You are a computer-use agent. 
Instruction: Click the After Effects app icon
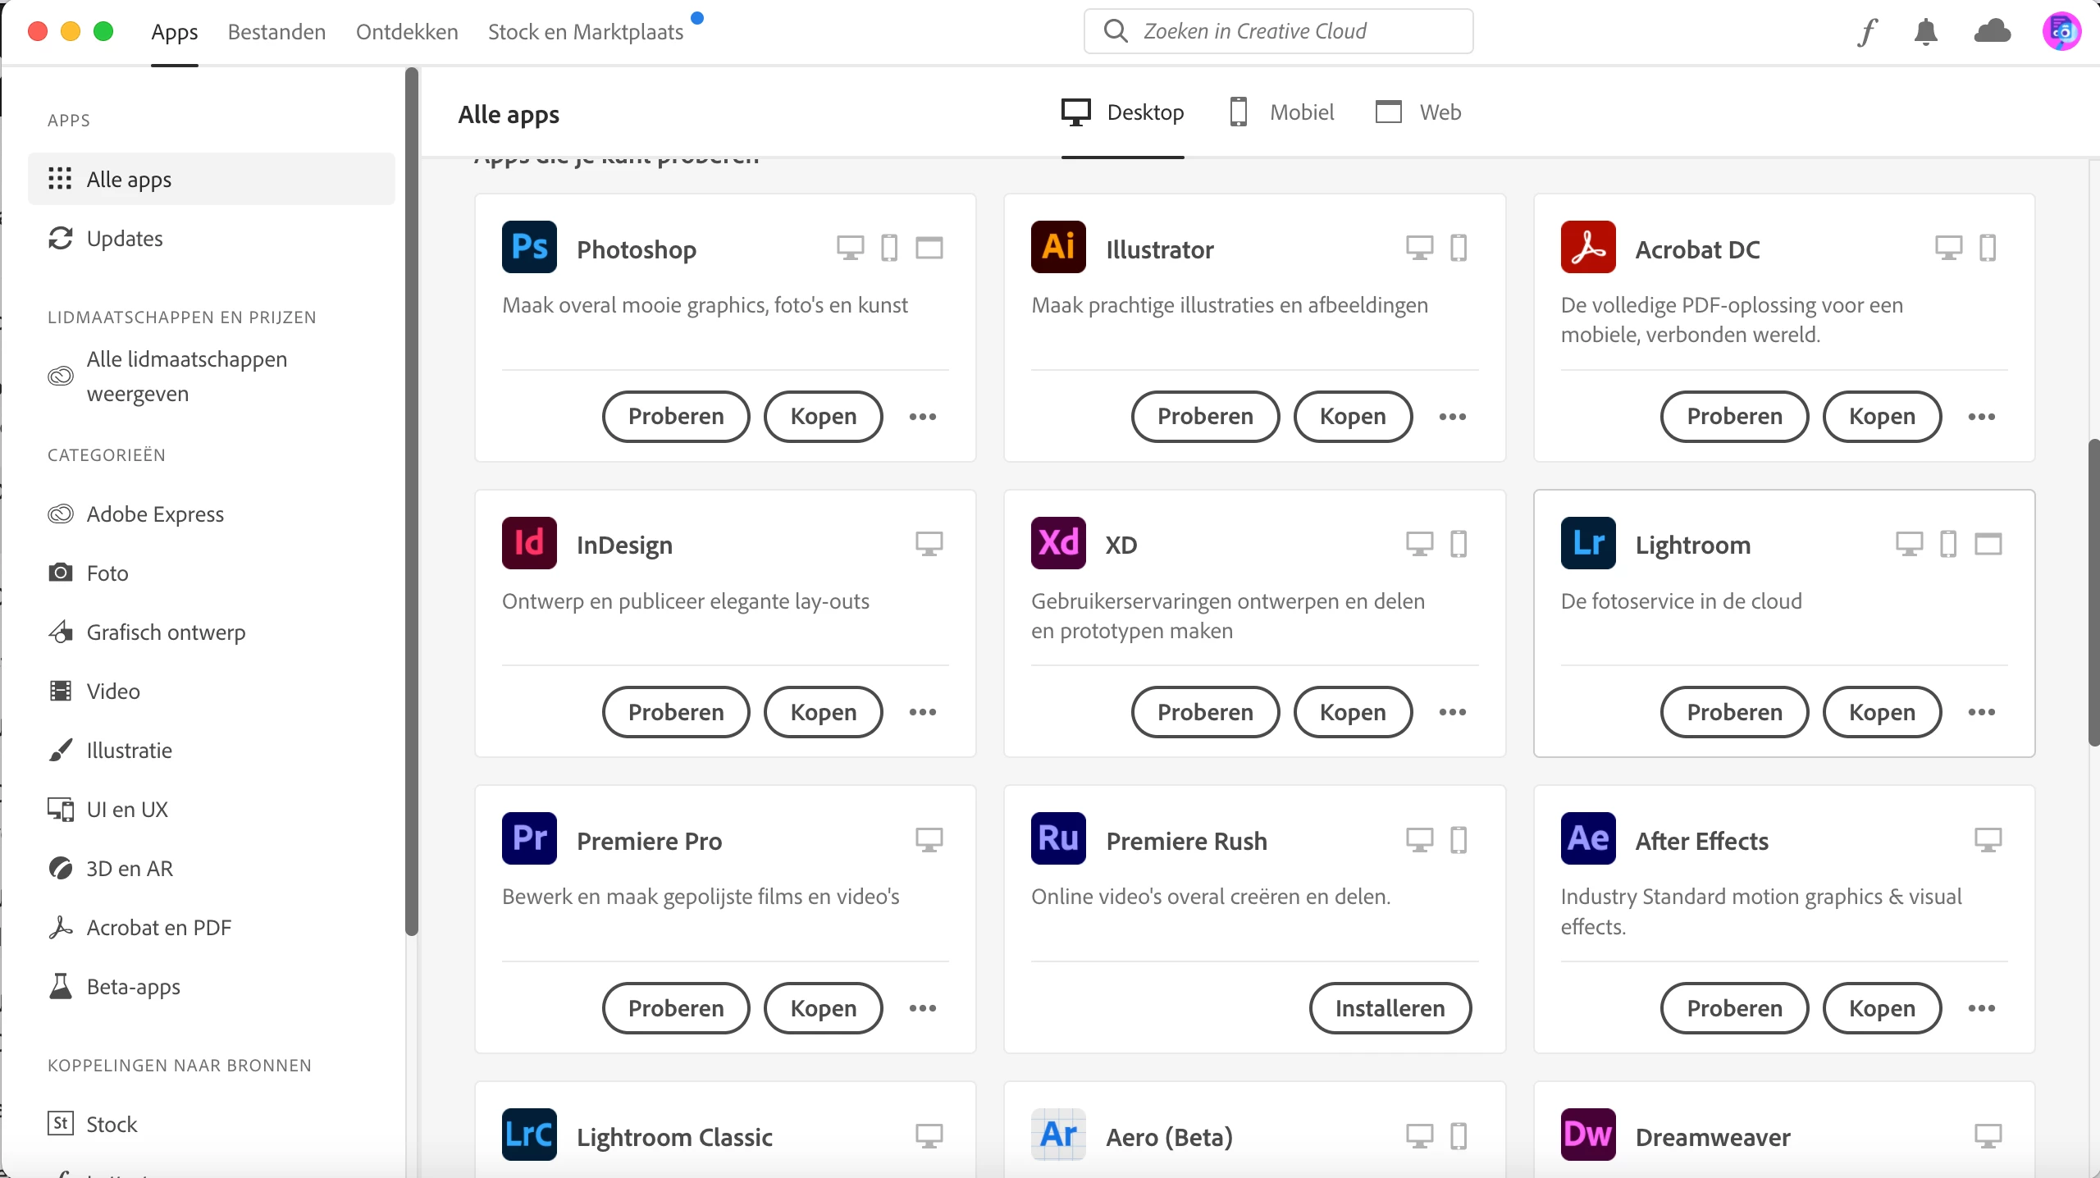1588,838
